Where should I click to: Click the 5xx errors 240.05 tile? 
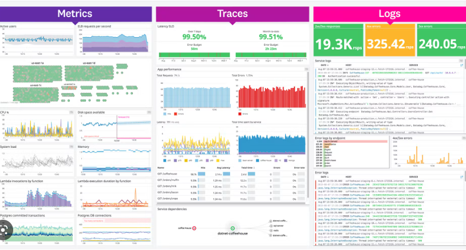[440, 41]
